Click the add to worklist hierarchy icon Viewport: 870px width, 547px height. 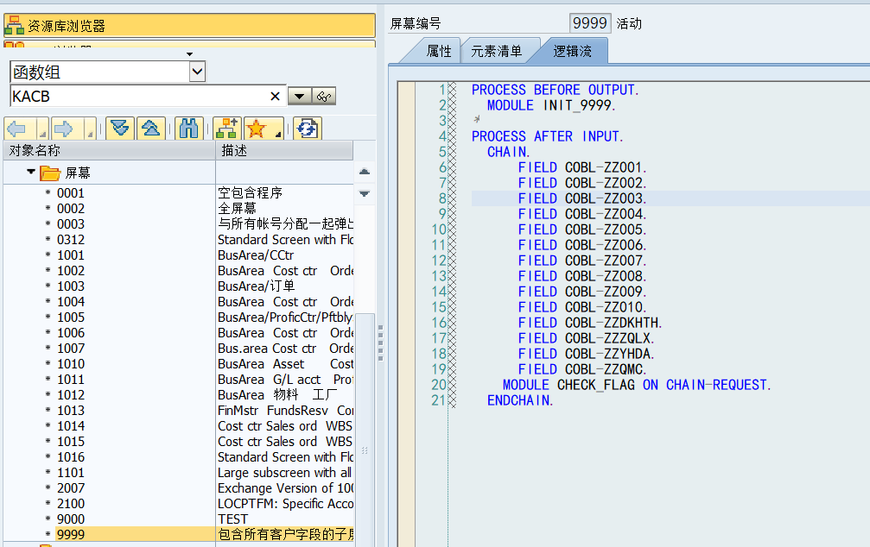(226, 127)
